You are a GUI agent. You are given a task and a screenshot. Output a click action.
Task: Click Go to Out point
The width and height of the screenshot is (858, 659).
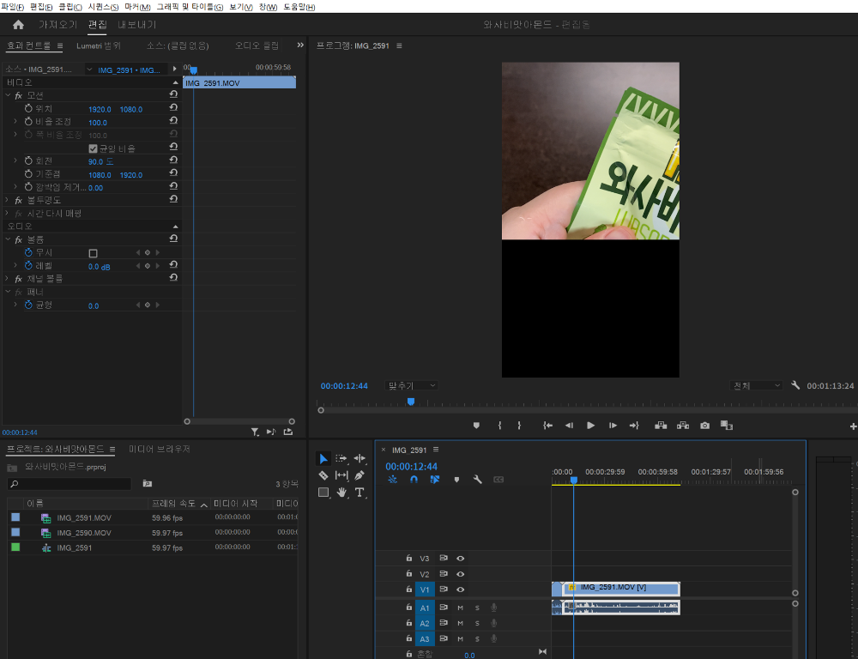coord(634,426)
